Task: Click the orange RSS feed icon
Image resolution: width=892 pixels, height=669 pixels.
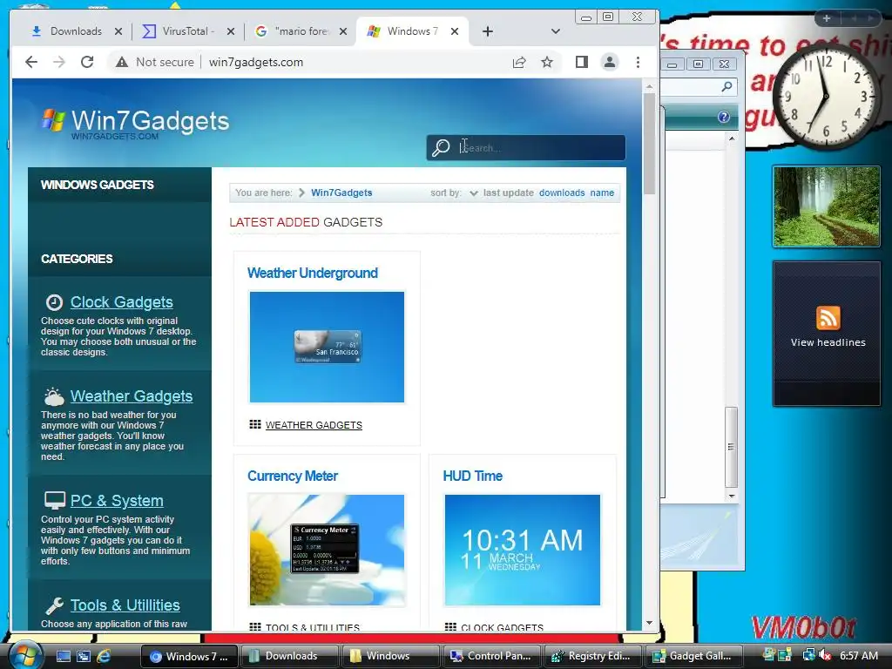Action: (x=828, y=317)
